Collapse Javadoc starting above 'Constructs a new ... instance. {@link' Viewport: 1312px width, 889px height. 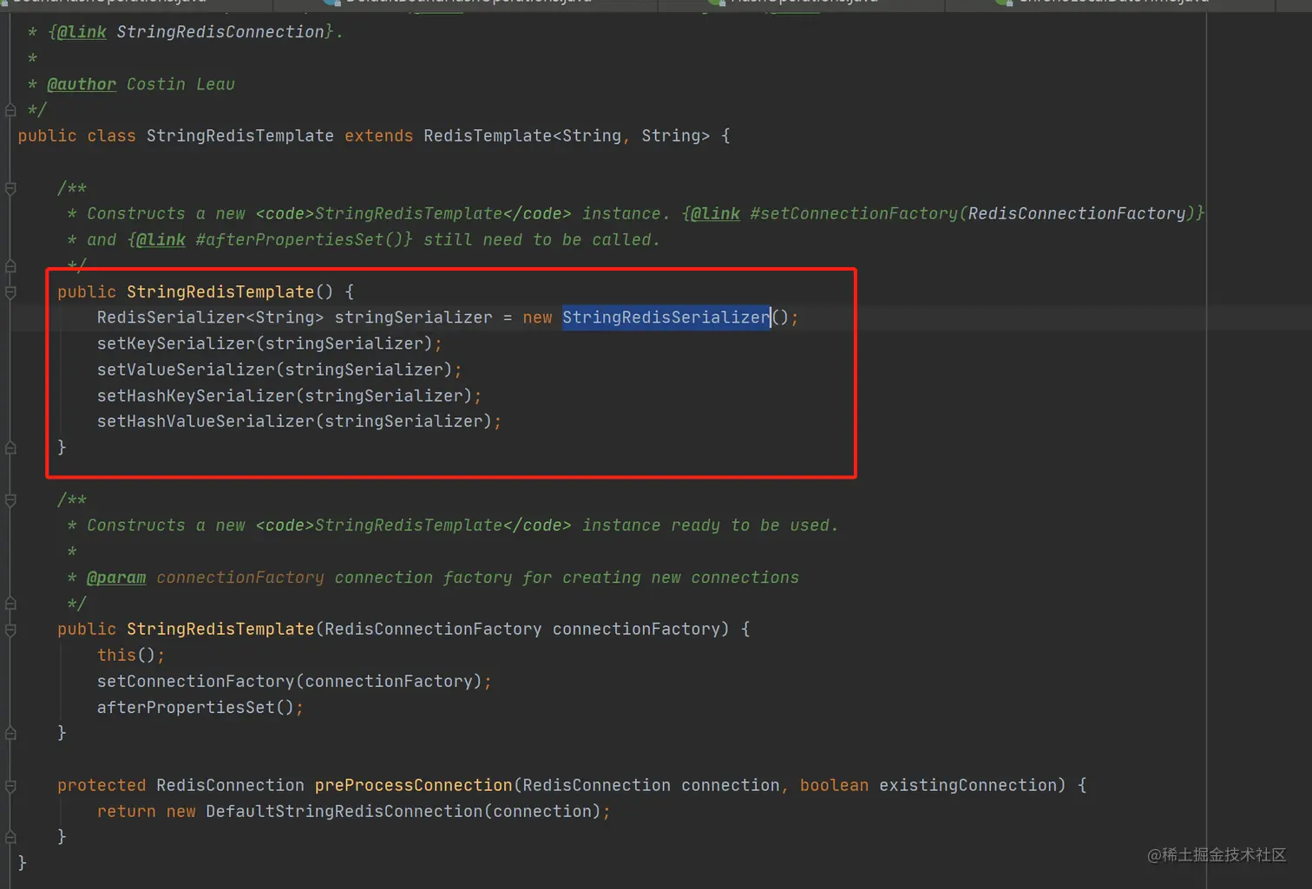pyautogui.click(x=10, y=189)
